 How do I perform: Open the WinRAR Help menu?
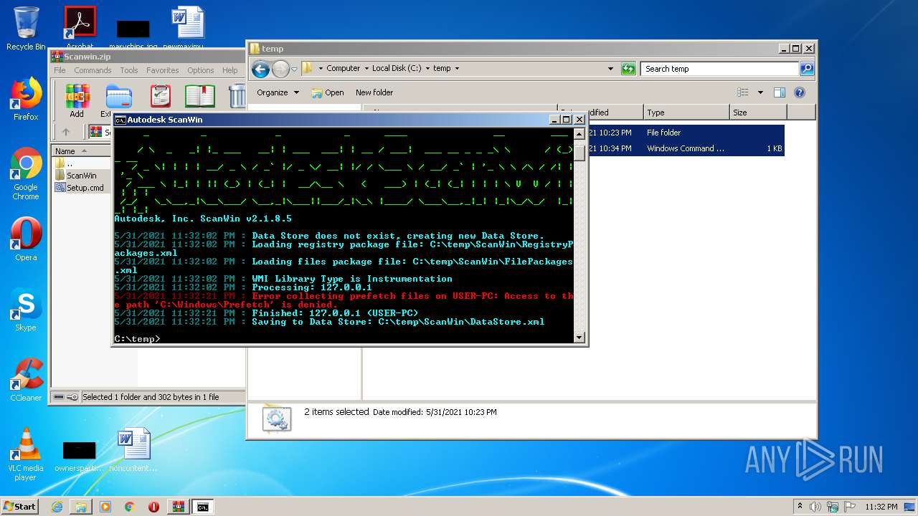coord(229,70)
